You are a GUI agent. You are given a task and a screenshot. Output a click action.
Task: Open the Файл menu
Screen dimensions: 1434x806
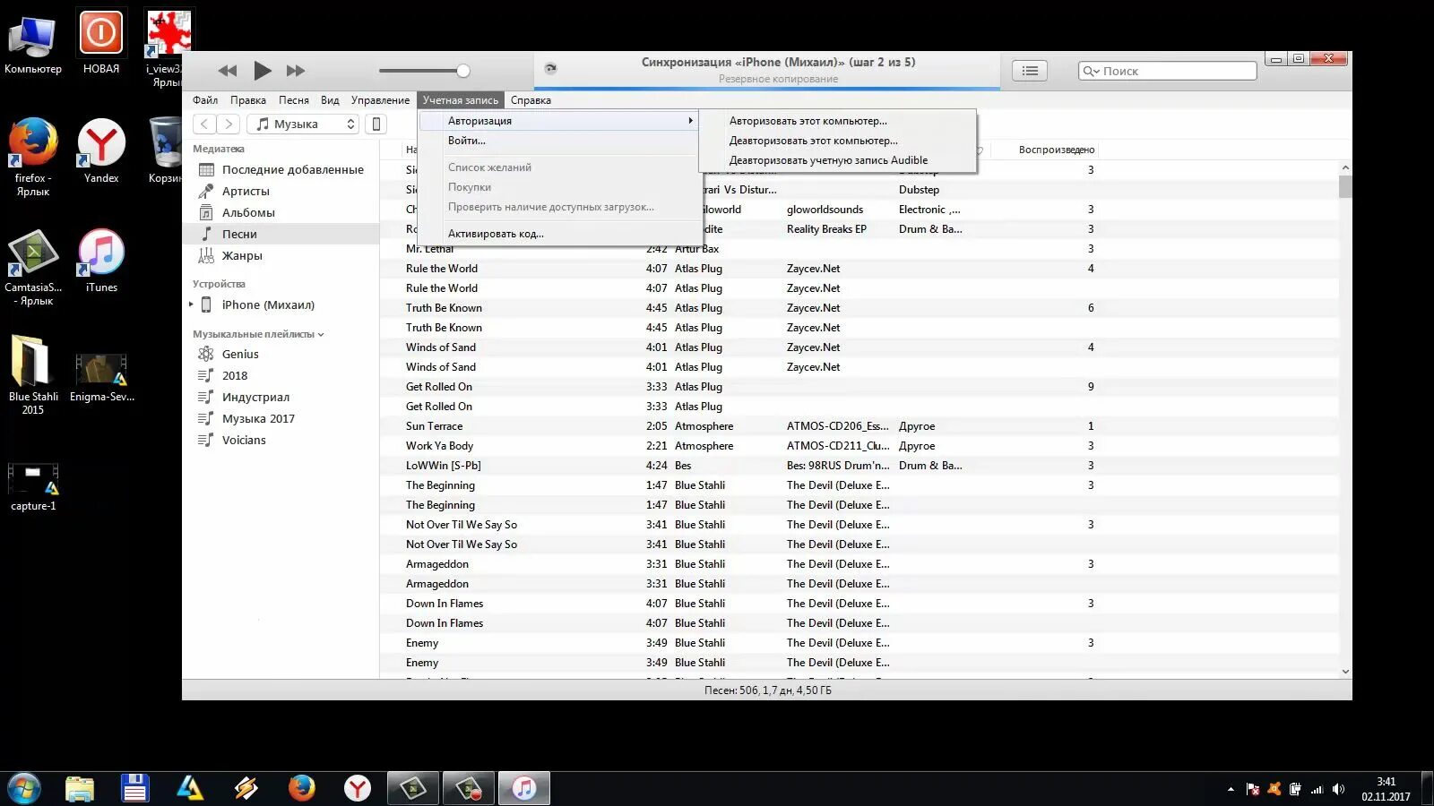205,100
